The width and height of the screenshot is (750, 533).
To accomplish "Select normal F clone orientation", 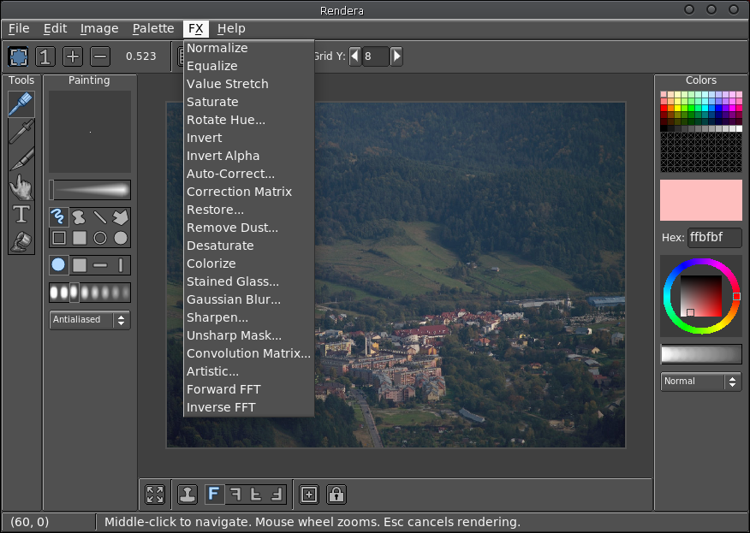I will point(214,495).
